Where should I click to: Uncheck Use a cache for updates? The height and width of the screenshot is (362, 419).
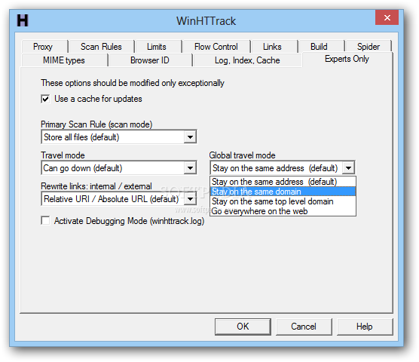tap(45, 99)
